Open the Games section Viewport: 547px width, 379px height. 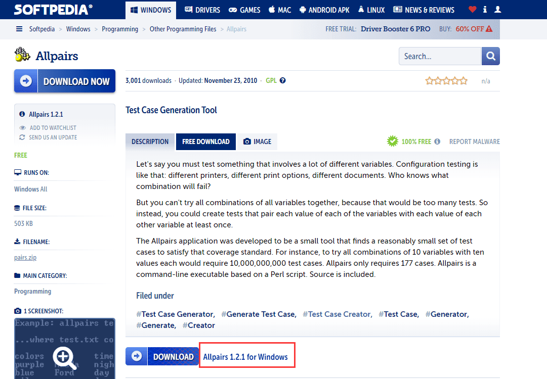pos(244,10)
